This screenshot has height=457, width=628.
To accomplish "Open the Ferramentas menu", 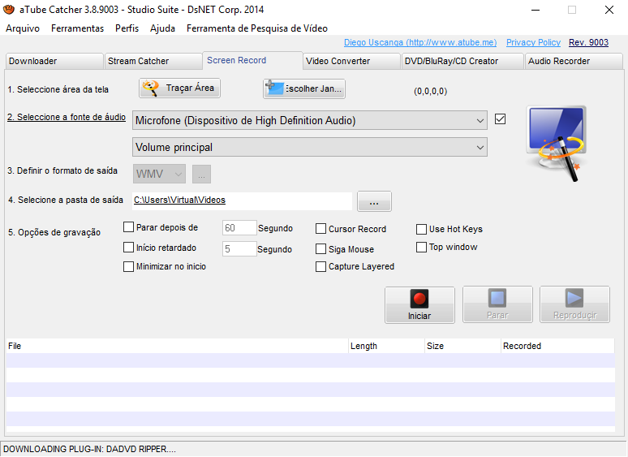I will click(x=77, y=28).
